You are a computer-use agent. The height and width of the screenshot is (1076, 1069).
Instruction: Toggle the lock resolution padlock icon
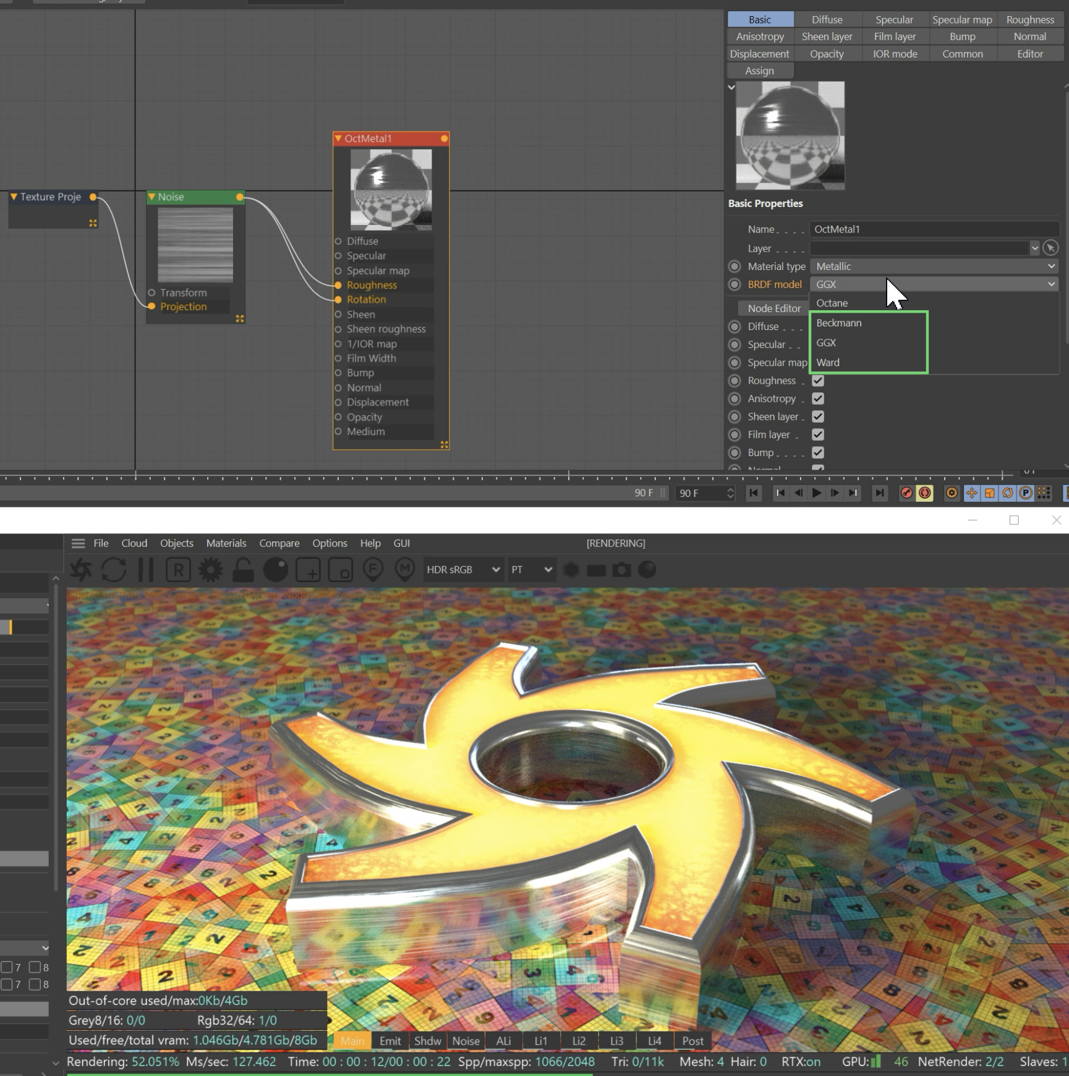[x=243, y=569]
